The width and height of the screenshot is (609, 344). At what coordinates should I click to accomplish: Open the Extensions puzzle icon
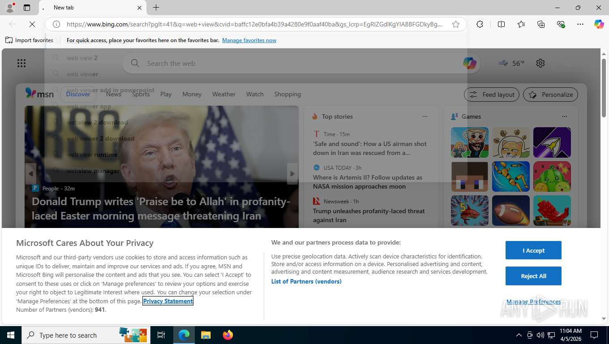[480, 24]
